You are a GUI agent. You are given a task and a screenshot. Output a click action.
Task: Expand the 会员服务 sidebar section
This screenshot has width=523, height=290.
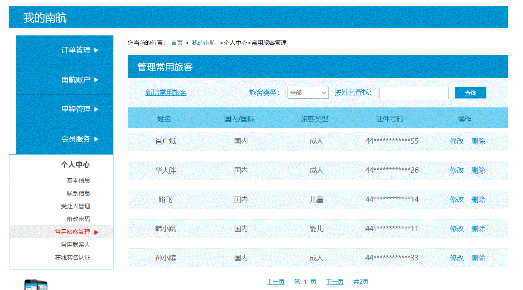65,139
